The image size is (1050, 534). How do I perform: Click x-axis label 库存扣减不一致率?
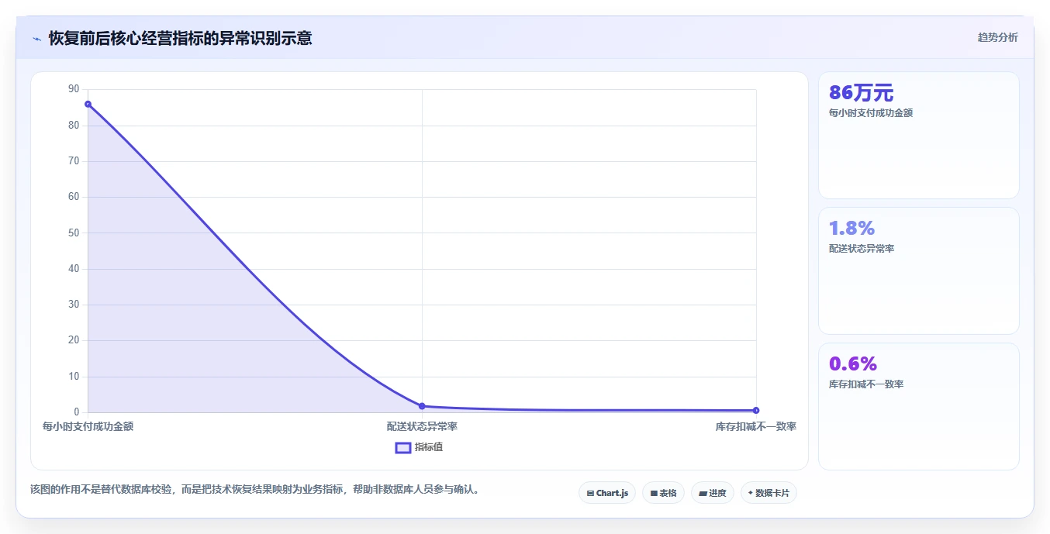[x=756, y=426]
